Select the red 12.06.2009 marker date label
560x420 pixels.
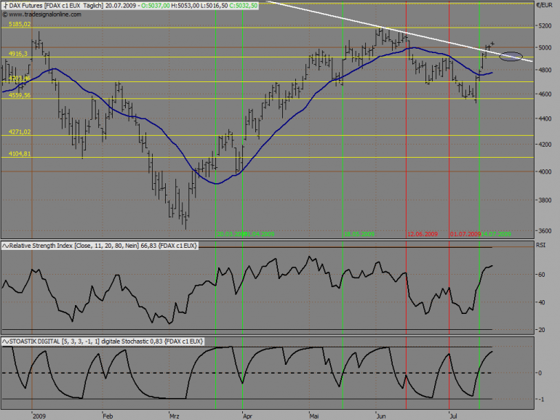pyautogui.click(x=423, y=234)
